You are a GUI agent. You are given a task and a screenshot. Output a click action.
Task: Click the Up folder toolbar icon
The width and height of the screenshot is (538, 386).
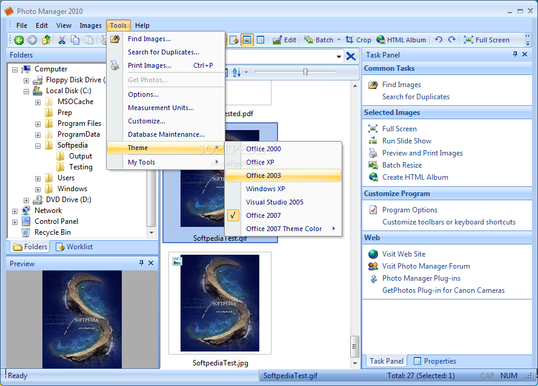[46, 40]
